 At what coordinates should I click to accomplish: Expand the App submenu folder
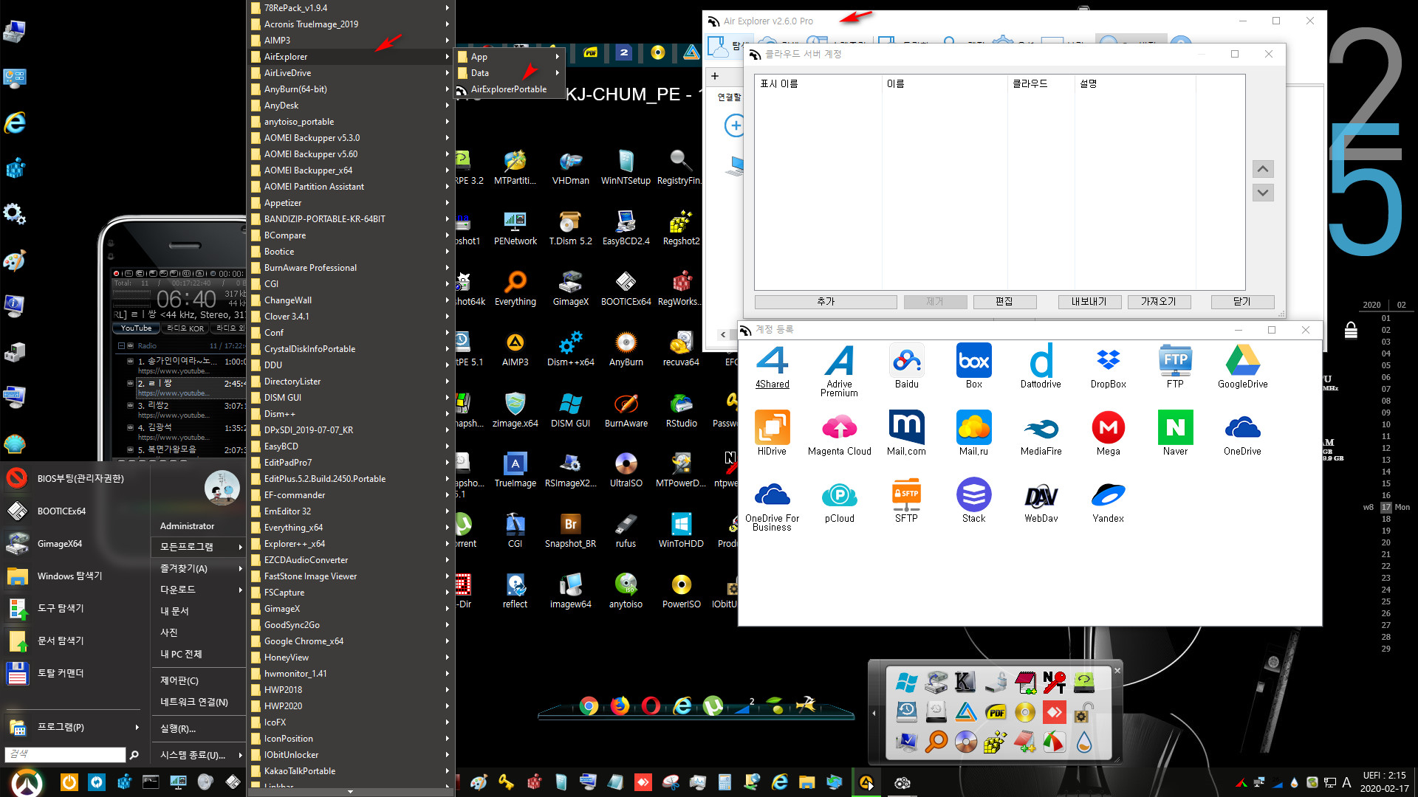(x=509, y=57)
